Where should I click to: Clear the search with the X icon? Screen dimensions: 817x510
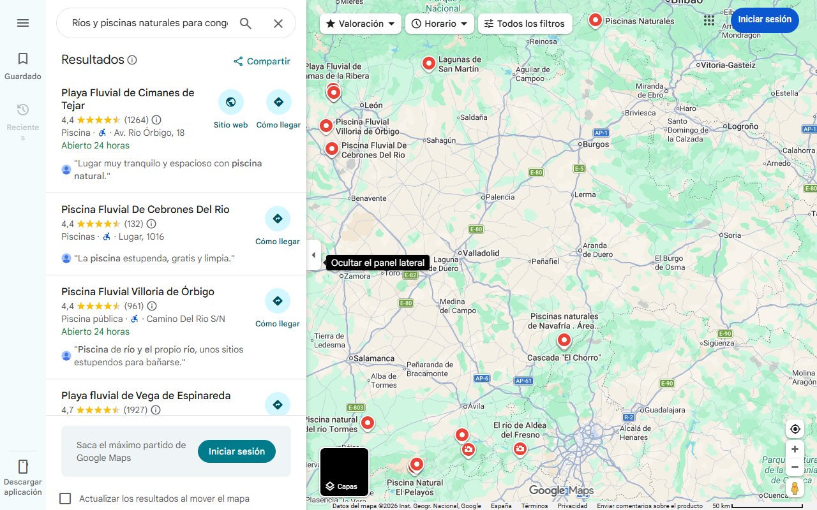click(x=278, y=24)
